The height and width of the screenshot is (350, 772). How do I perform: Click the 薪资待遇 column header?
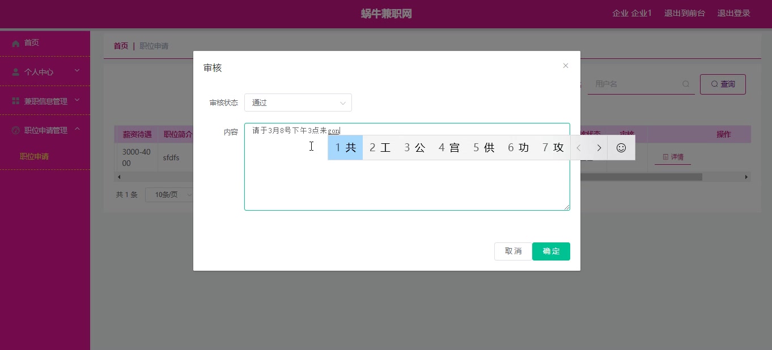137,134
